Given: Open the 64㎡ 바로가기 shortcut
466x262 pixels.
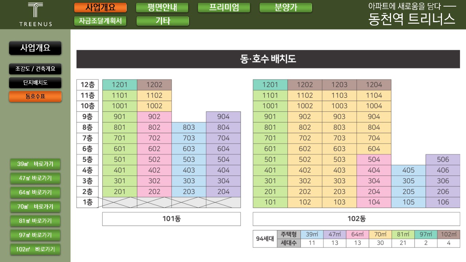Looking at the screenshot, I should [35, 192].
